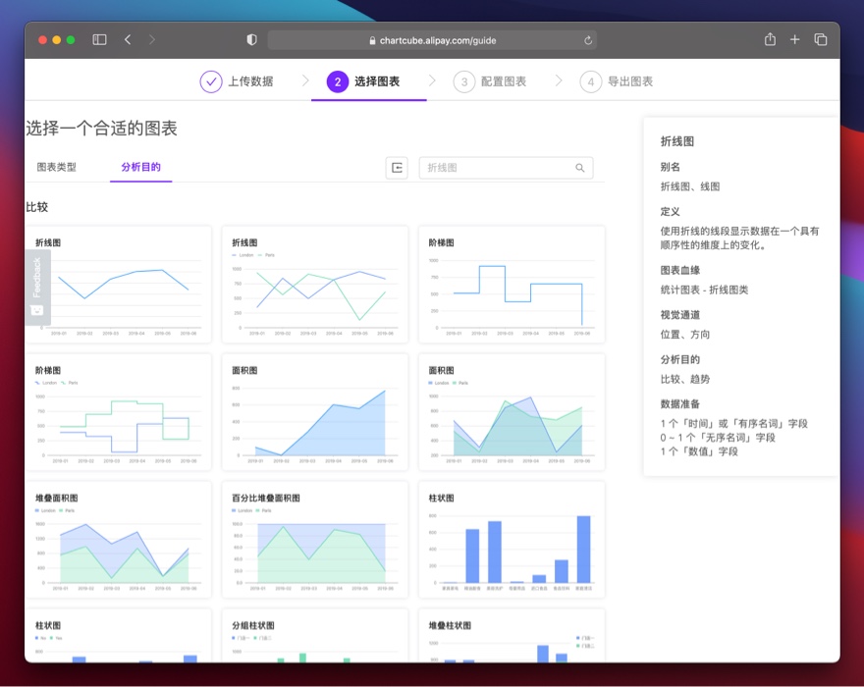Click the magnifier icon in the chart search box
Screen dimensions: 864x687
coord(580,168)
